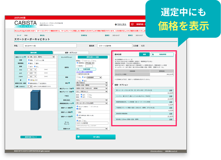Open the 台数 quantity dropdown
The height and width of the screenshot is (160, 221).
coord(30,86)
